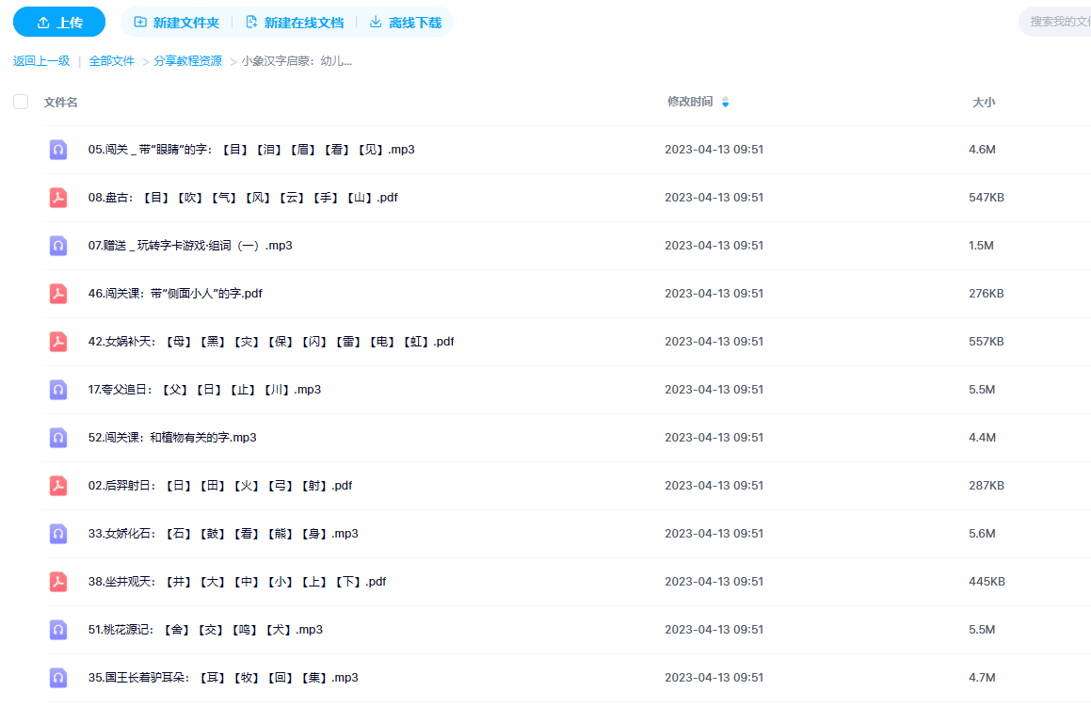The image size is (1091, 707).
Task: Sort by 文件名 column header
Action: [x=60, y=103]
